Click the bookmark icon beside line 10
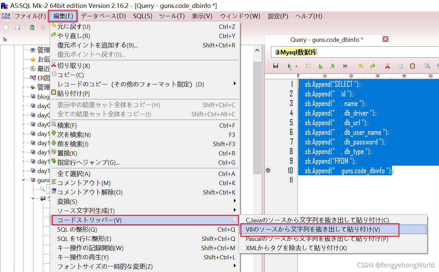 click(268, 171)
